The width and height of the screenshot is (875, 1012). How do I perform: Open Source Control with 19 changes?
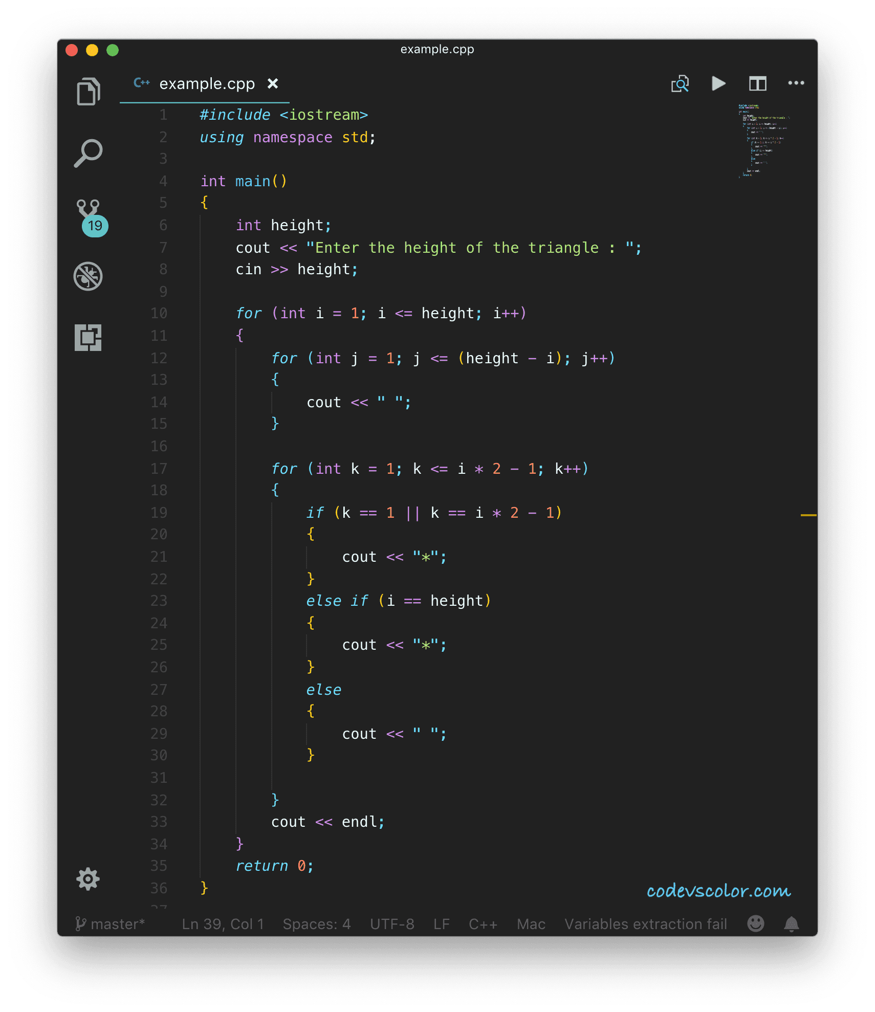(89, 215)
